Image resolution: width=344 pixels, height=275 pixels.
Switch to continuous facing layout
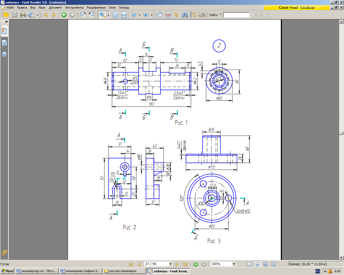[266, 264]
